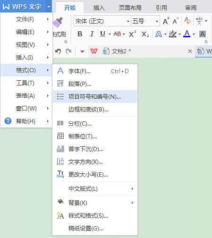Apply superscript X² formatting

[132, 34]
